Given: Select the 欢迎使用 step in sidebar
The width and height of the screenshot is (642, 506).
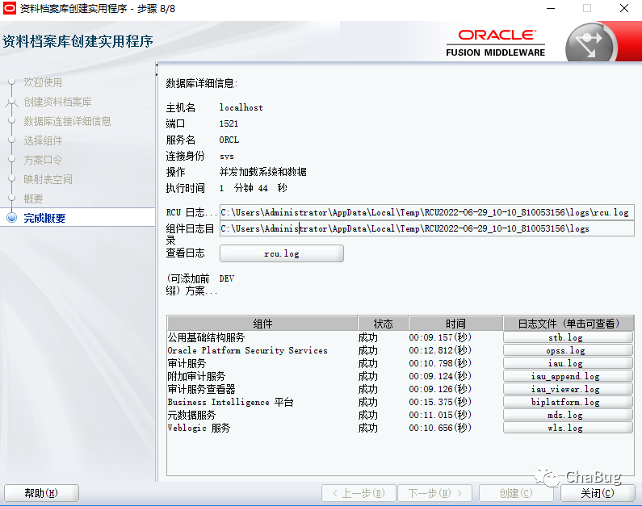Looking at the screenshot, I should (x=43, y=82).
